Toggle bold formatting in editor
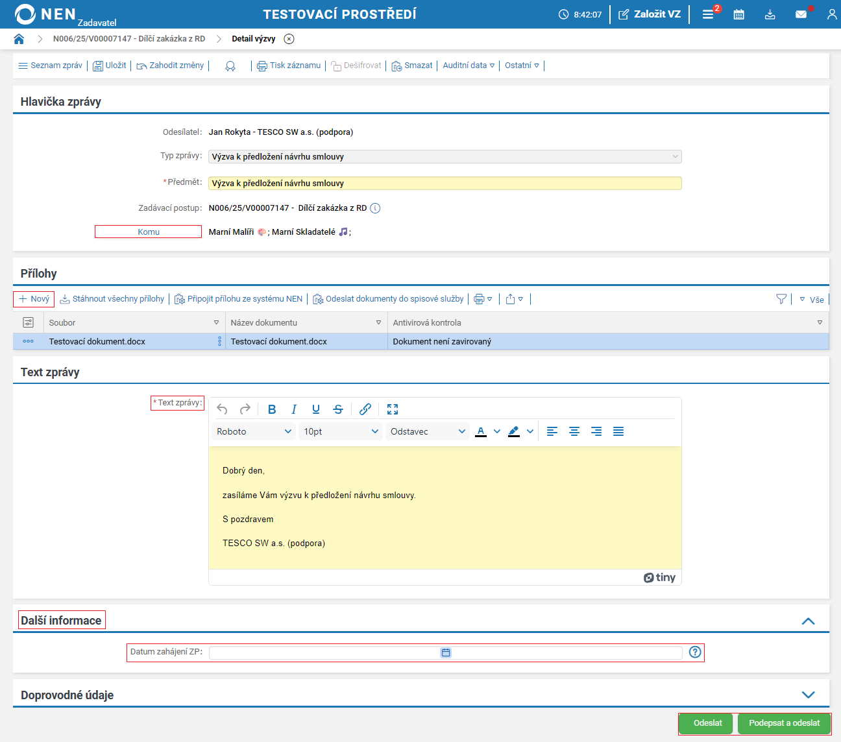 tap(272, 409)
